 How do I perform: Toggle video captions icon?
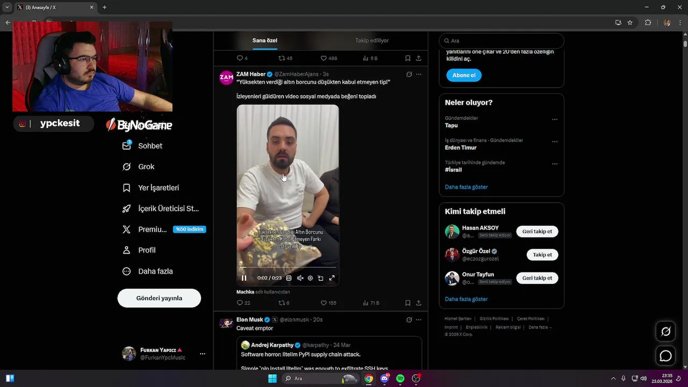[x=289, y=278]
